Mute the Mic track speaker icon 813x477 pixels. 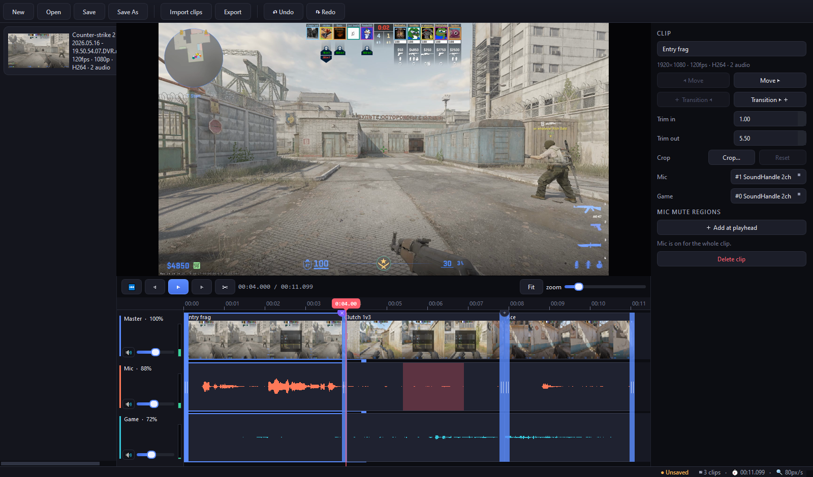(129, 404)
